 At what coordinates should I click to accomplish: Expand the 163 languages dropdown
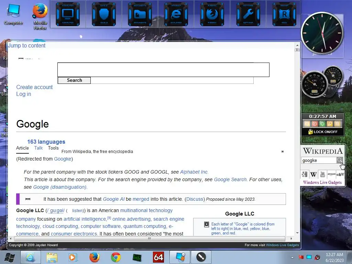(46, 142)
